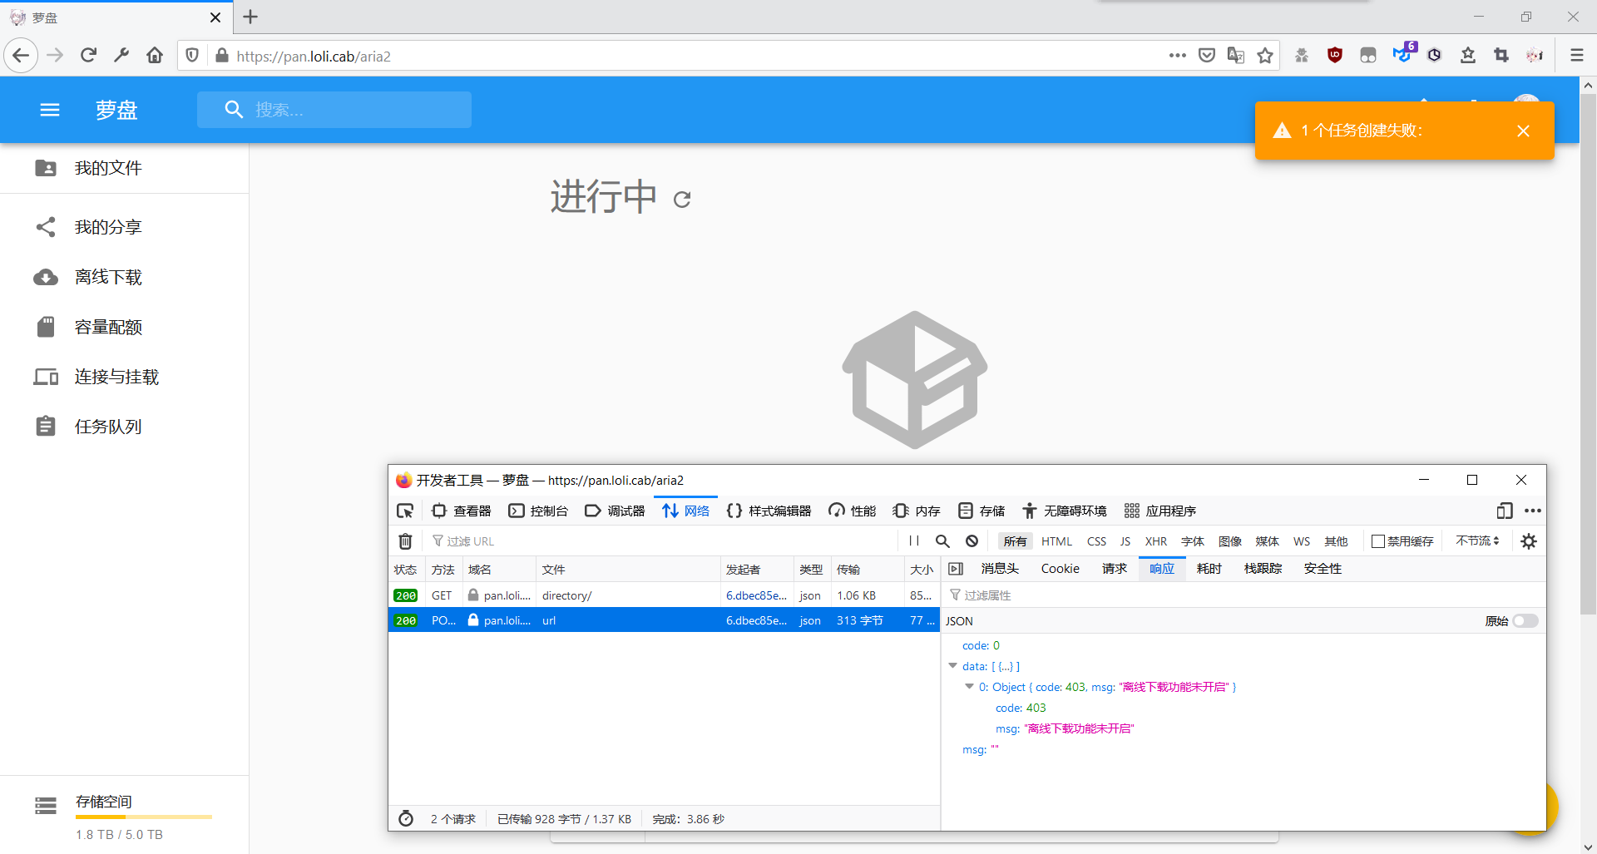Switch to 消息头 tab in request details
Screen dimensions: 1597x854
click(x=1000, y=569)
